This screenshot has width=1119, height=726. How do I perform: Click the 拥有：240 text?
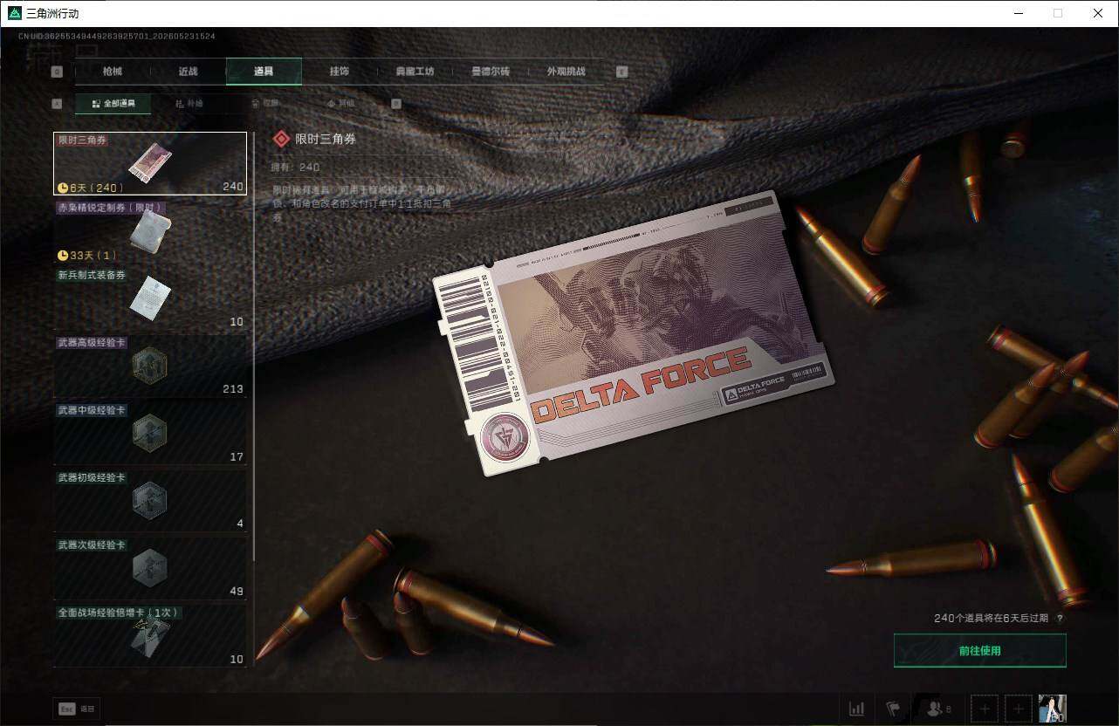pyautogui.click(x=297, y=167)
